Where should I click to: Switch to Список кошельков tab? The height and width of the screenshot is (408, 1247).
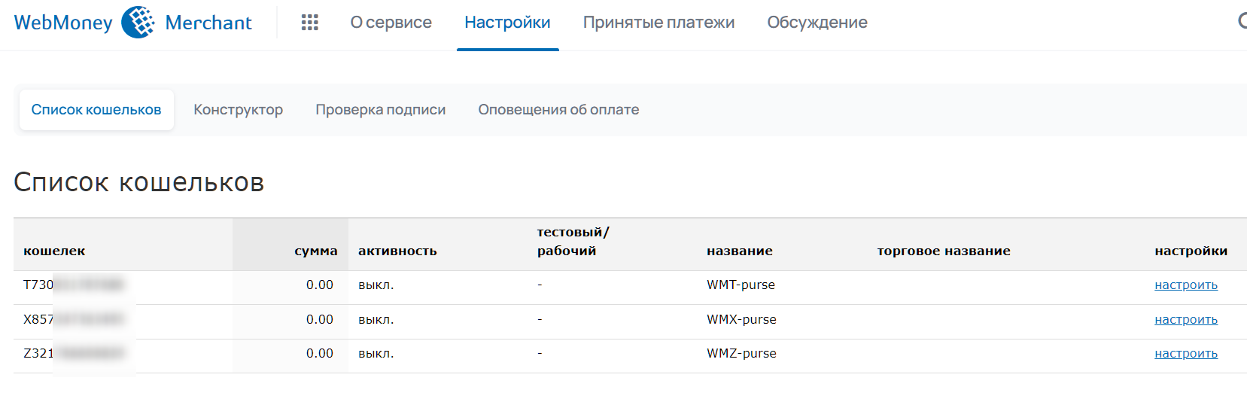pos(96,110)
